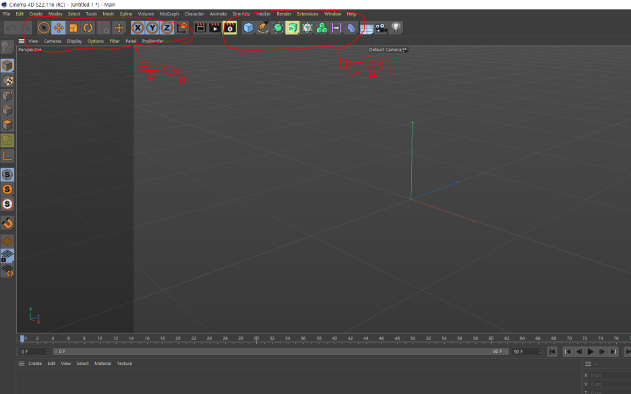Image resolution: width=631 pixels, height=394 pixels.
Task: Toggle Locked Workplane icon
Action: (7, 256)
